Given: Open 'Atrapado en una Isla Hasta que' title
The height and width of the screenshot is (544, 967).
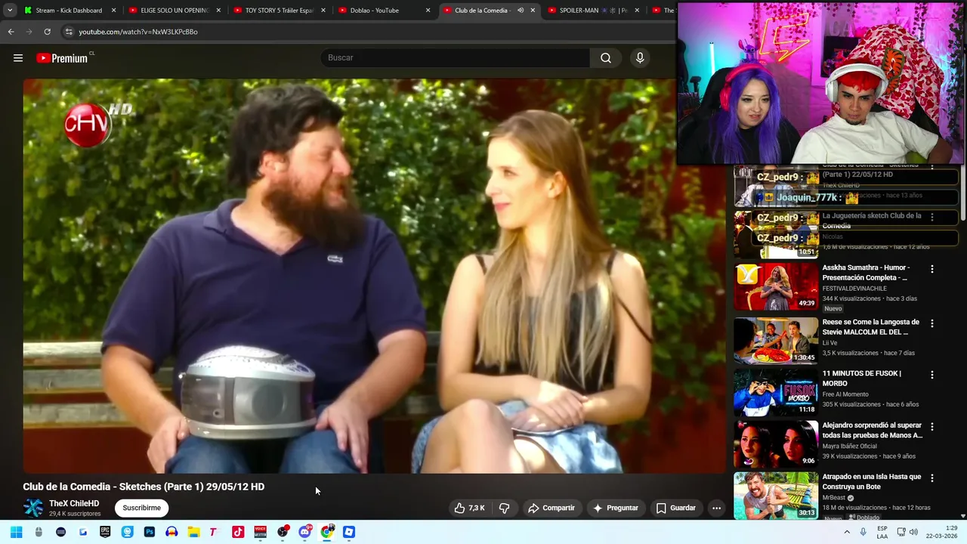Looking at the screenshot, I should click(872, 482).
